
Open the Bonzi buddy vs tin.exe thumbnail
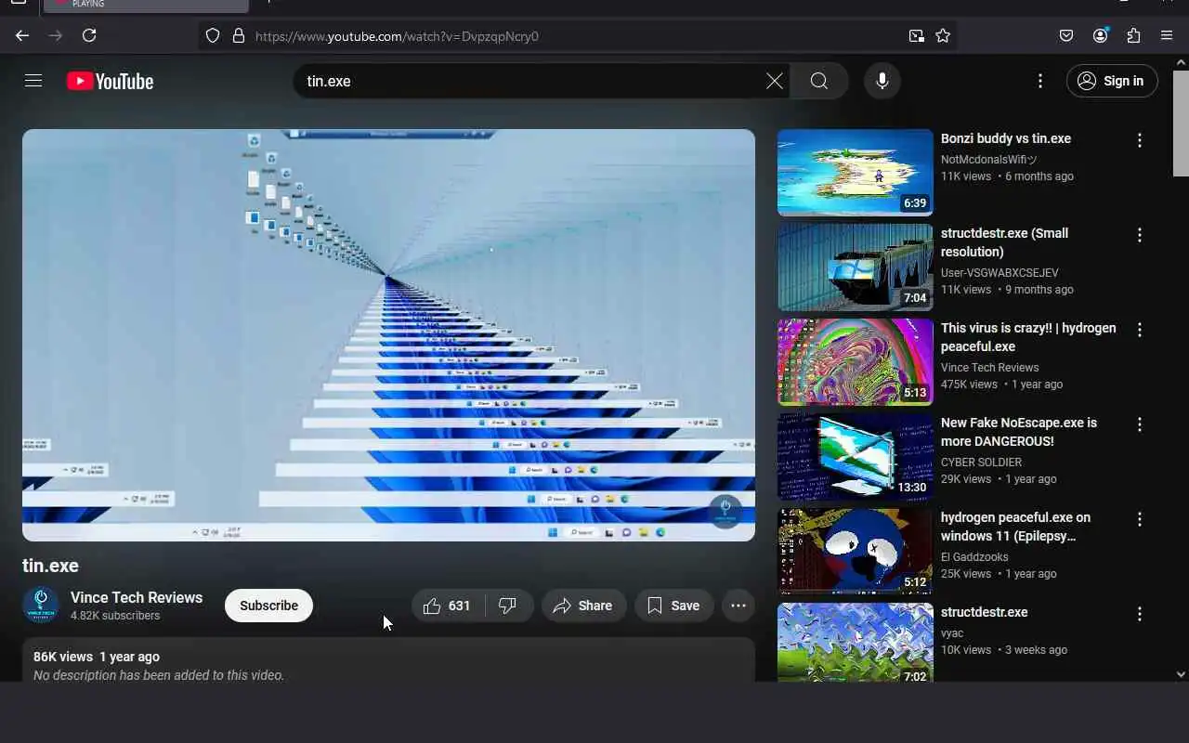855,173
